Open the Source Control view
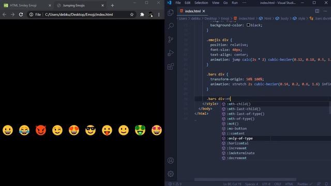The width and height of the screenshot is (331, 186). click(x=171, y=39)
